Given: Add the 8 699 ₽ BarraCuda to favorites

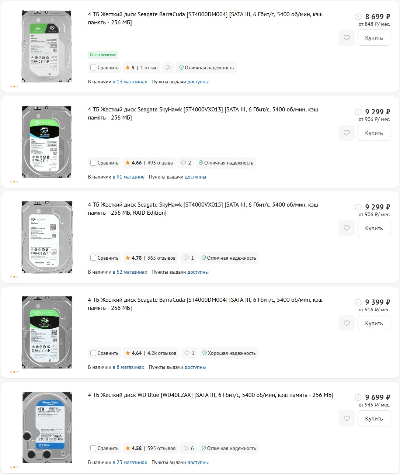Looking at the screenshot, I should 347,38.
